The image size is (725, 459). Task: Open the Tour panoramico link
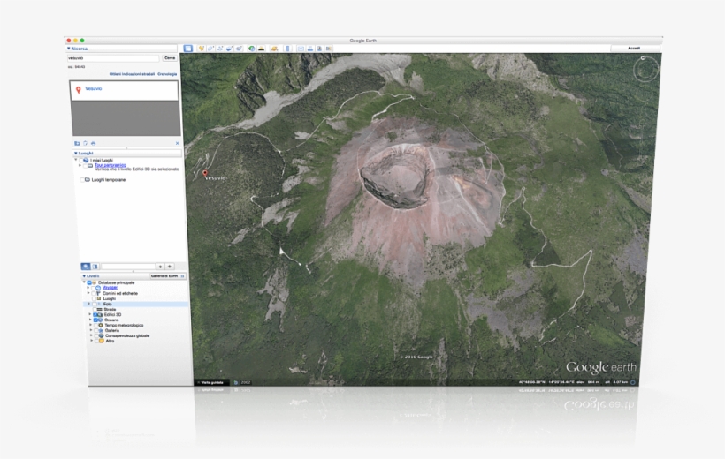click(x=110, y=165)
